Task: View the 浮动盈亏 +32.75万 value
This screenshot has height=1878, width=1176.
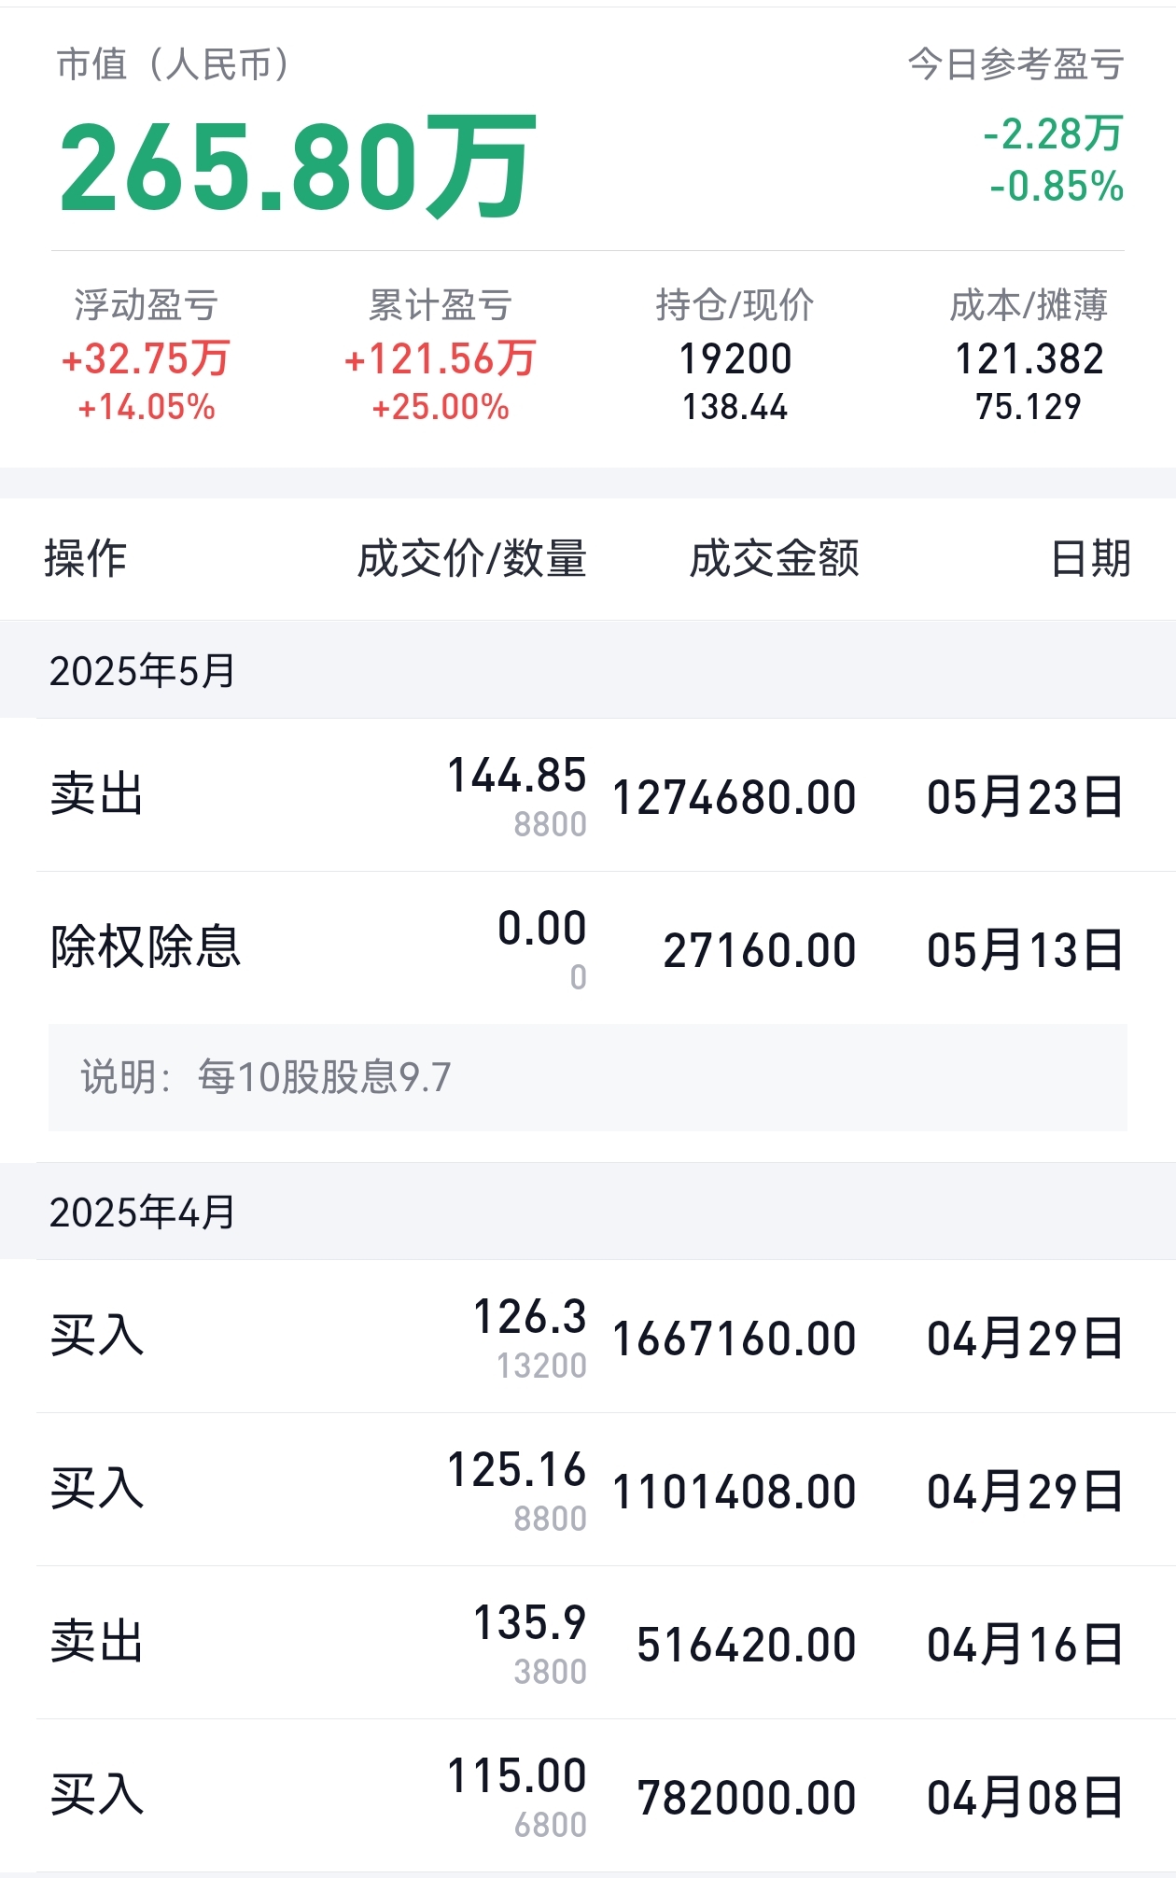Action: (x=146, y=358)
